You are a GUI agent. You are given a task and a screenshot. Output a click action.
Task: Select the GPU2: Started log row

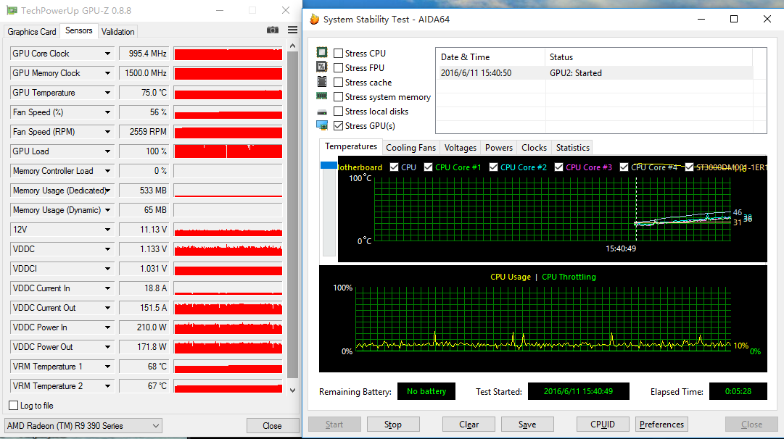596,73
